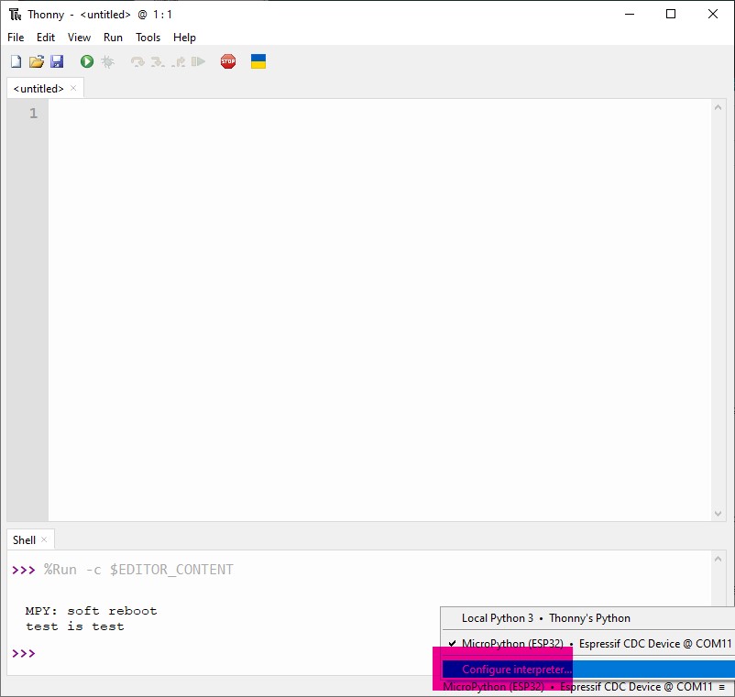Screen dimensions: 735x697
Task: Create a new file in Thonny
Action: [16, 60]
